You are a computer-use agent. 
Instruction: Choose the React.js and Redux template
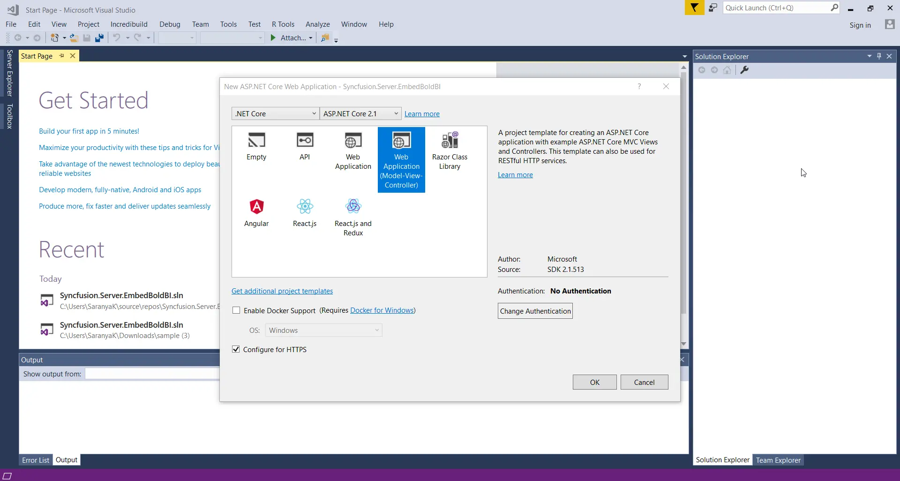353,207
